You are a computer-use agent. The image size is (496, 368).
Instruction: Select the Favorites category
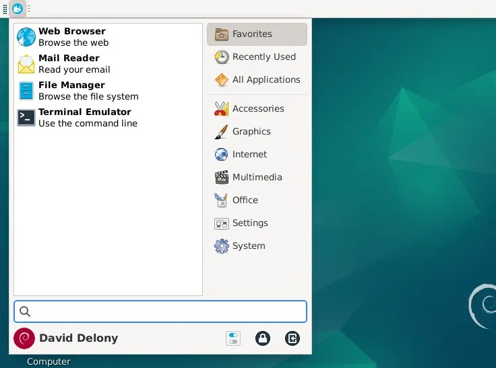click(257, 34)
